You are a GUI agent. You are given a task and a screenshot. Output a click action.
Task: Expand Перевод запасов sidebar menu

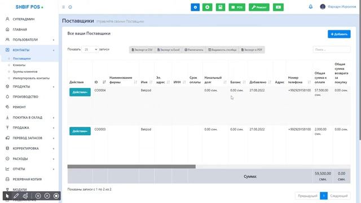[x=29, y=138]
